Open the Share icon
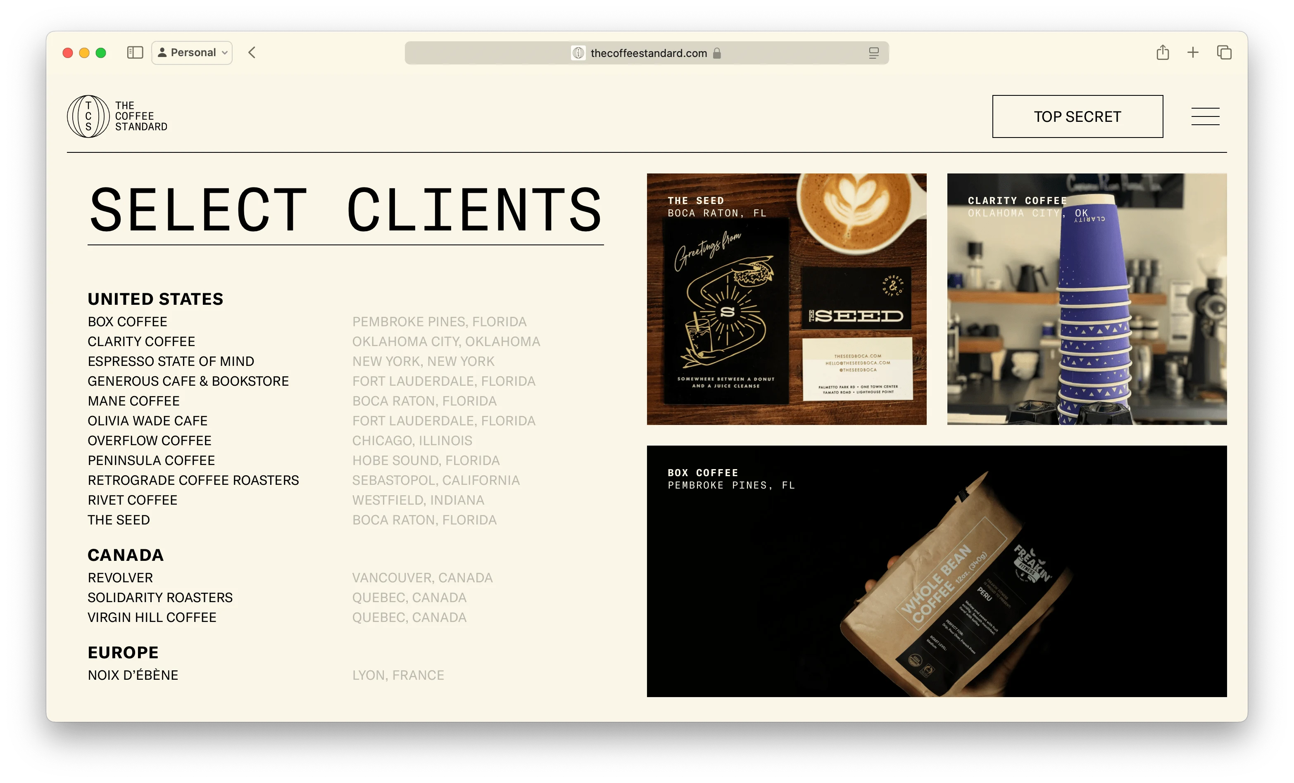 [x=1162, y=52]
